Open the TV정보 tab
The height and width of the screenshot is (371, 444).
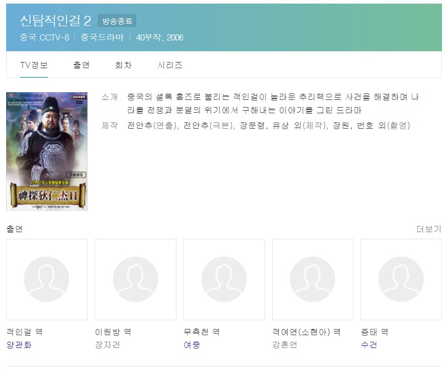34,65
